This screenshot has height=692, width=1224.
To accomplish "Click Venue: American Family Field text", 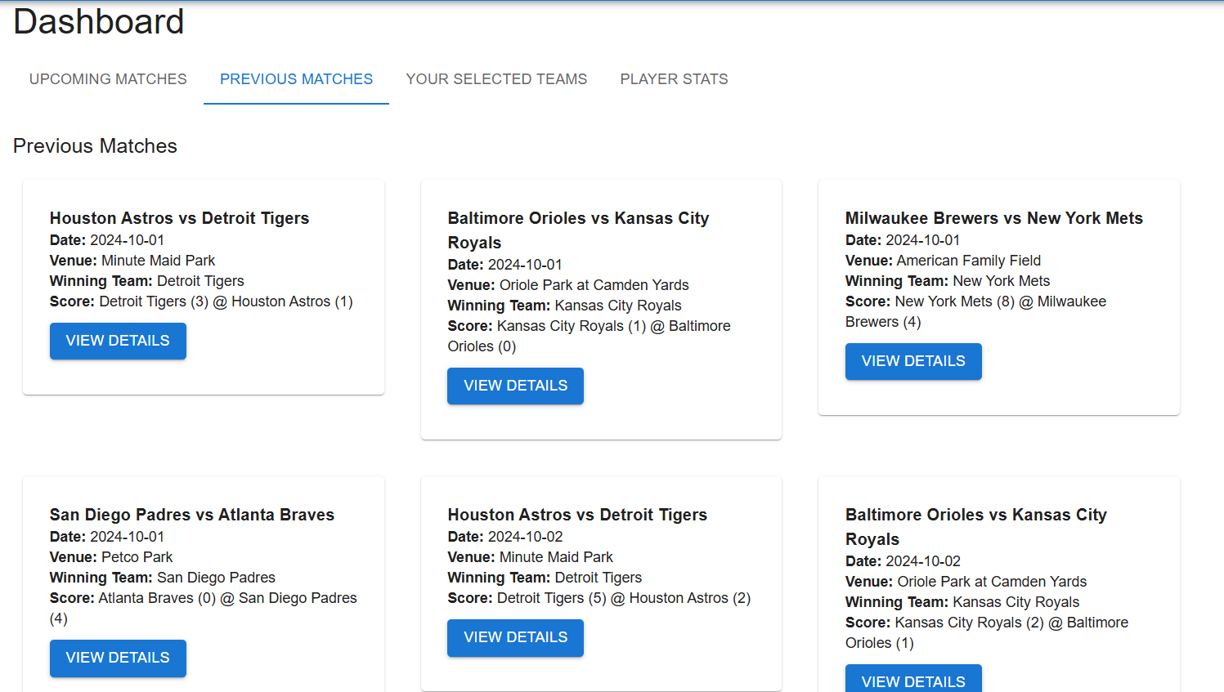I will click(x=943, y=261).
